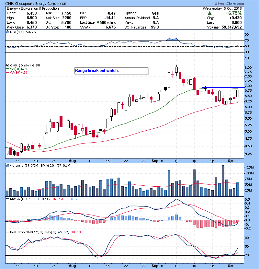This screenshot has width=259, height=269.
Task: Select the 'Range break out watch.' annotation box
Action: (x=111, y=71)
